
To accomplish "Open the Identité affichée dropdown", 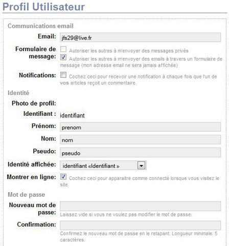I will [x=103, y=166].
